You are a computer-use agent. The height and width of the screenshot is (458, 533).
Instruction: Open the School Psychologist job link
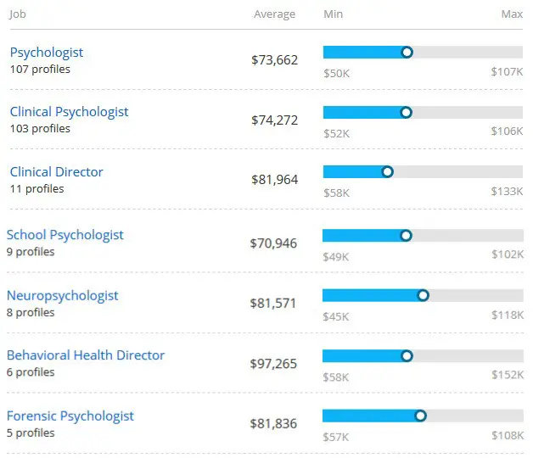click(65, 235)
